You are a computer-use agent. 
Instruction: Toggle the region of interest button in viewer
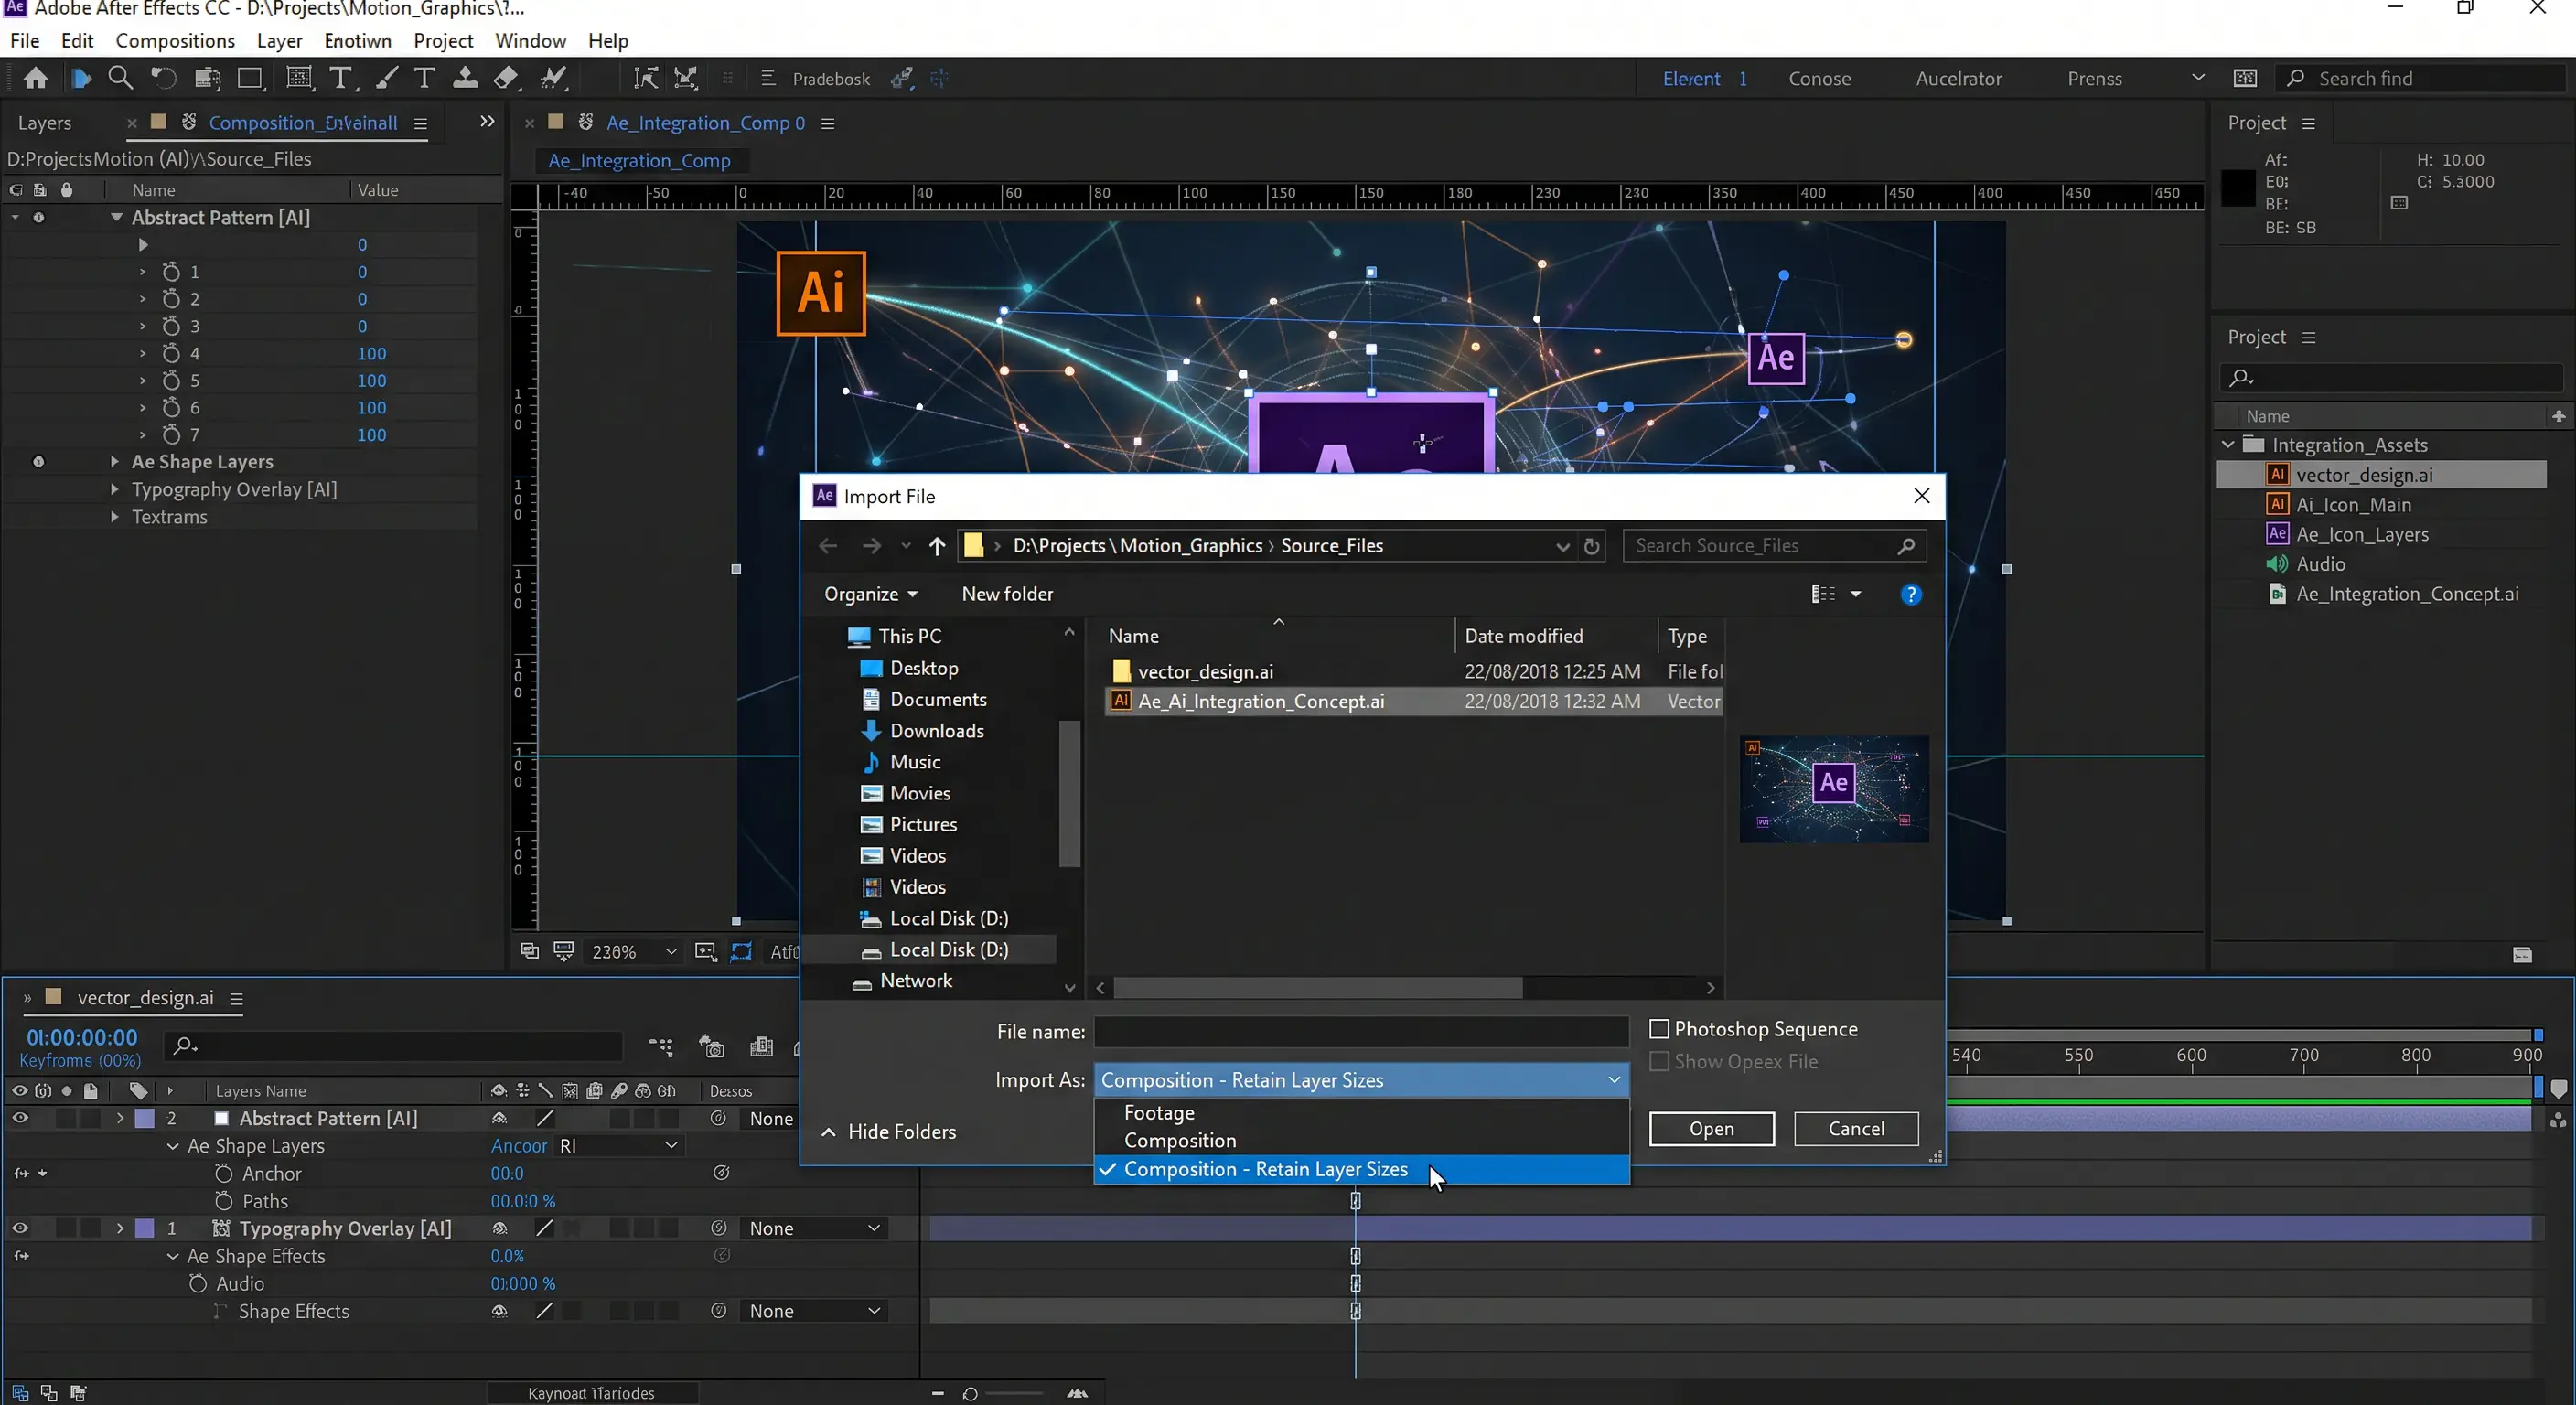point(741,952)
